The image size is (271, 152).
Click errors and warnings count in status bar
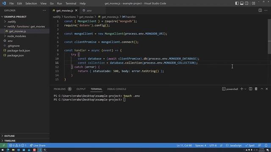(x=18, y=145)
